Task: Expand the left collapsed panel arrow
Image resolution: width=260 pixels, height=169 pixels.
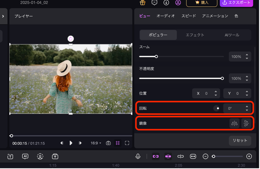Action: [x=3, y=16]
